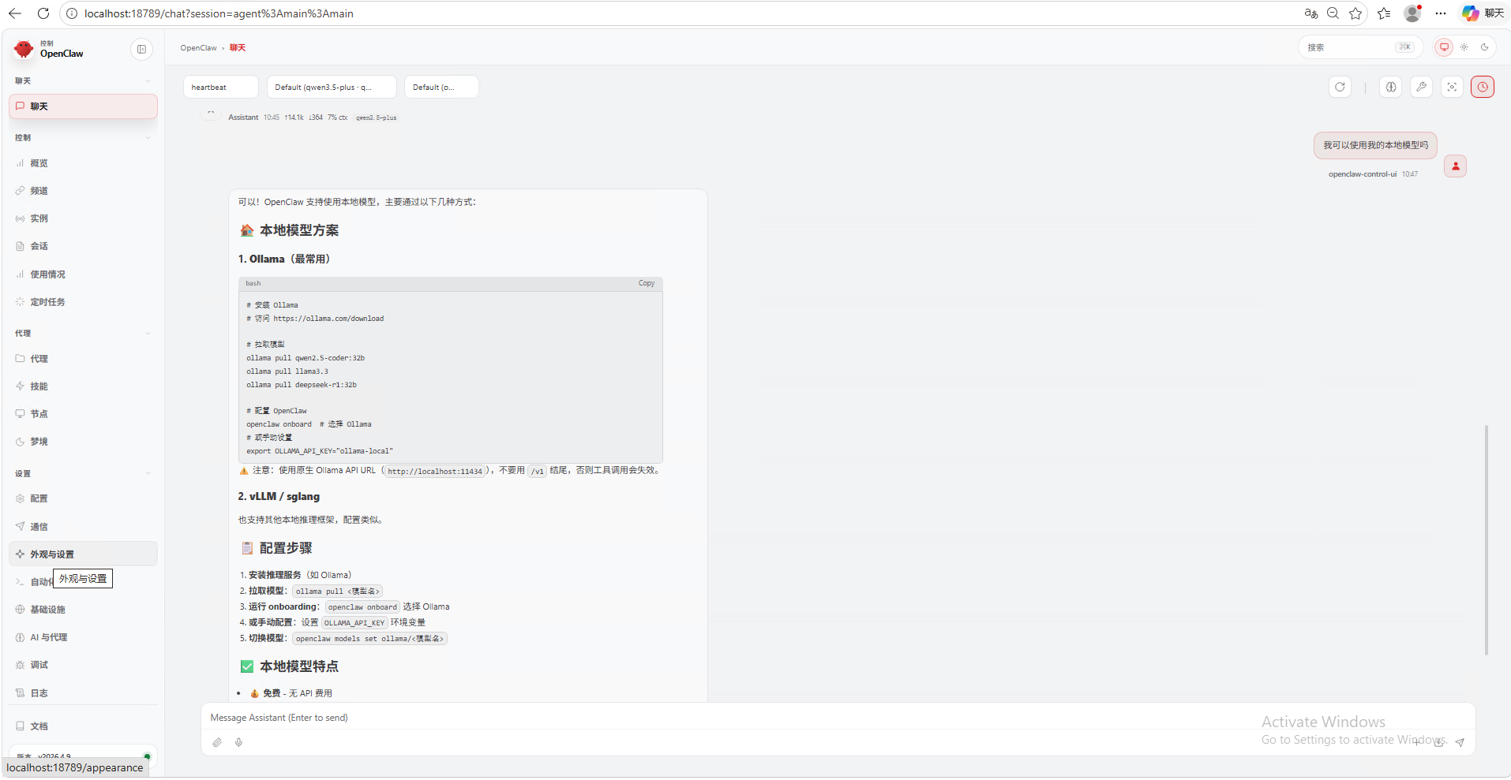Open the 代理 page with the folder icon
The height and width of the screenshot is (780, 1511).
click(x=83, y=359)
